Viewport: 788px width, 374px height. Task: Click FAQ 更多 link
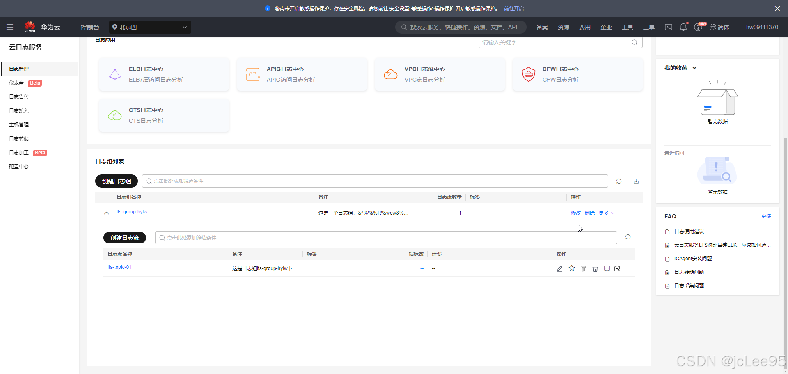pyautogui.click(x=766, y=216)
